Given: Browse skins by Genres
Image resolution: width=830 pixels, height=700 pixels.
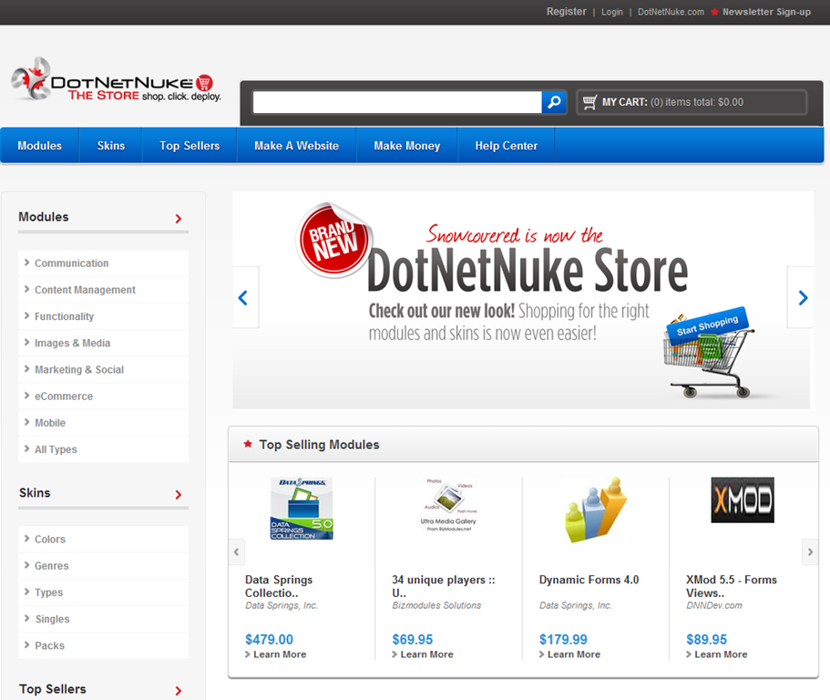Looking at the screenshot, I should coord(103,565).
